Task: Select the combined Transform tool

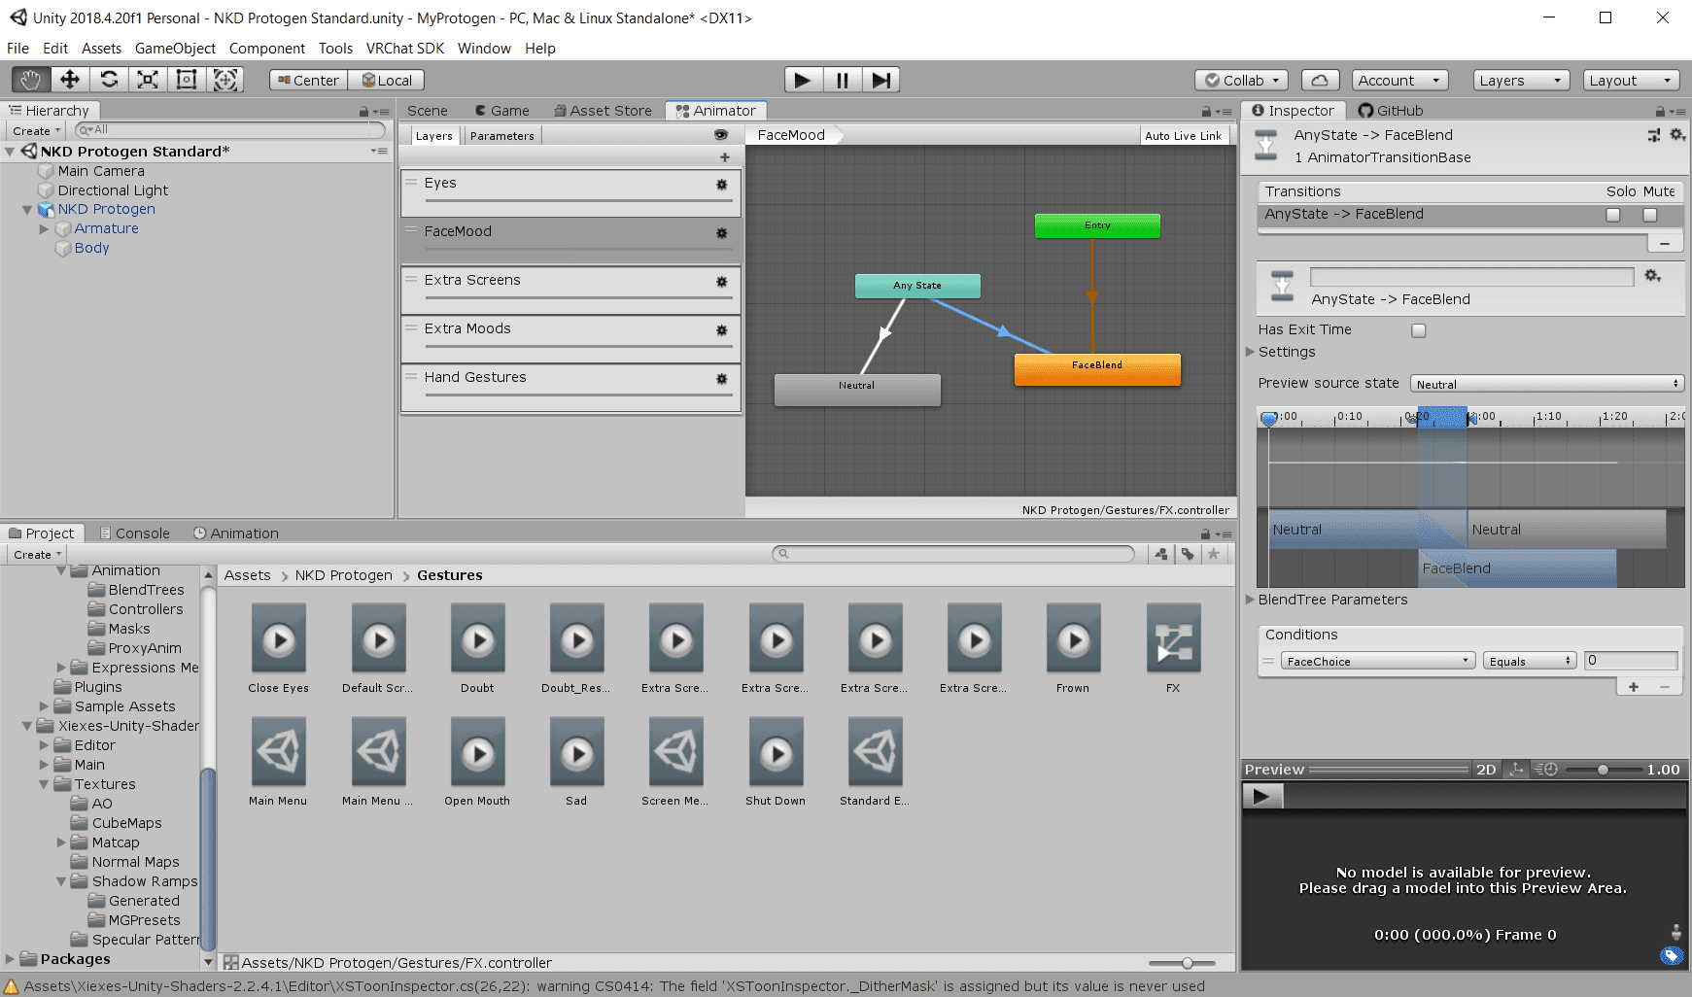Action: coord(224,80)
